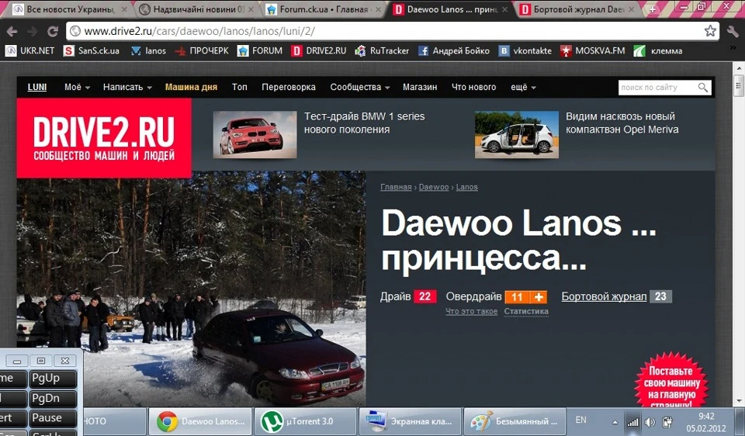Image resolution: width=745 pixels, height=436 pixels.
Task: Click the Overdrive plus button
Action: click(539, 297)
